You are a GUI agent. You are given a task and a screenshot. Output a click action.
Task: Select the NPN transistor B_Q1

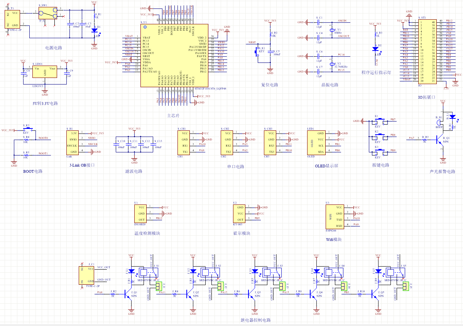441,140
